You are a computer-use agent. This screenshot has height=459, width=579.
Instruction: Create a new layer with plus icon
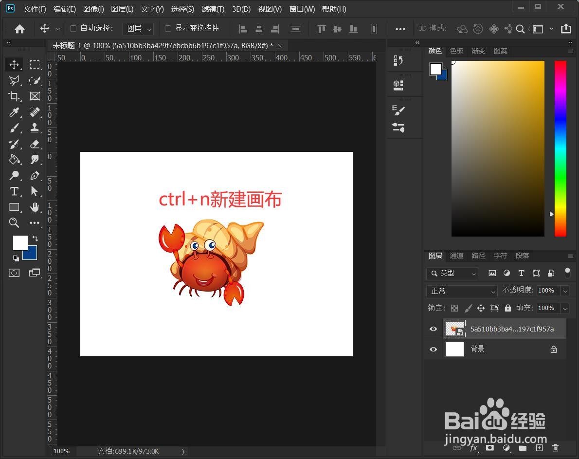[539, 448]
